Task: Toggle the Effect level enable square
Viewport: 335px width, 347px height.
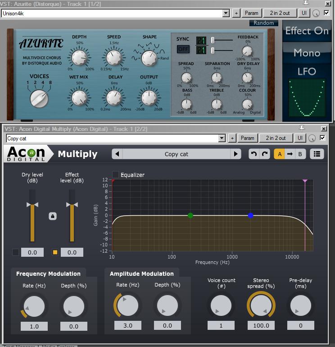Action: [x=55, y=252]
